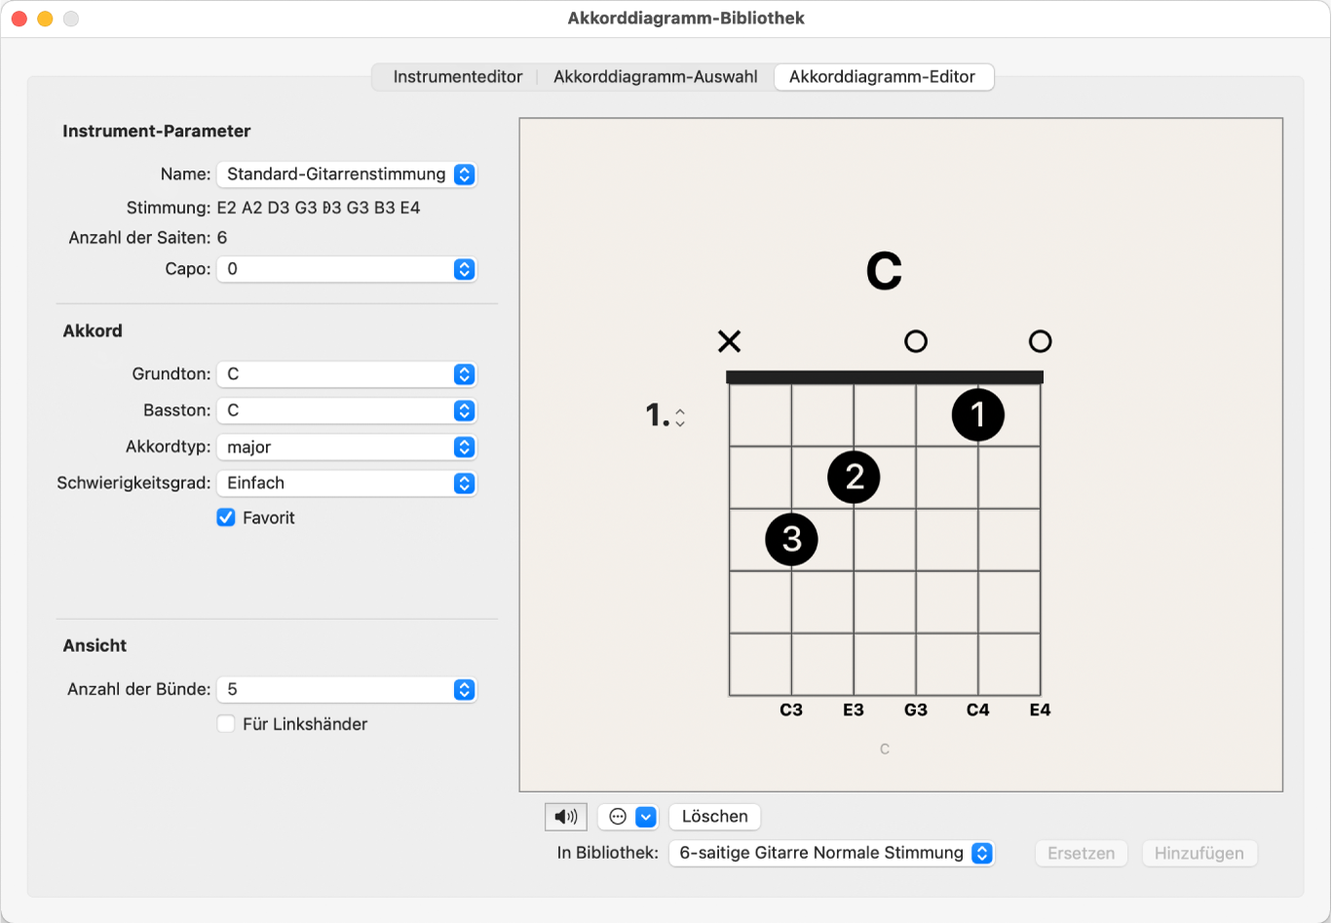Click the blue chevron beside the ellipsis button
This screenshot has width=1332, height=923.
(x=643, y=817)
